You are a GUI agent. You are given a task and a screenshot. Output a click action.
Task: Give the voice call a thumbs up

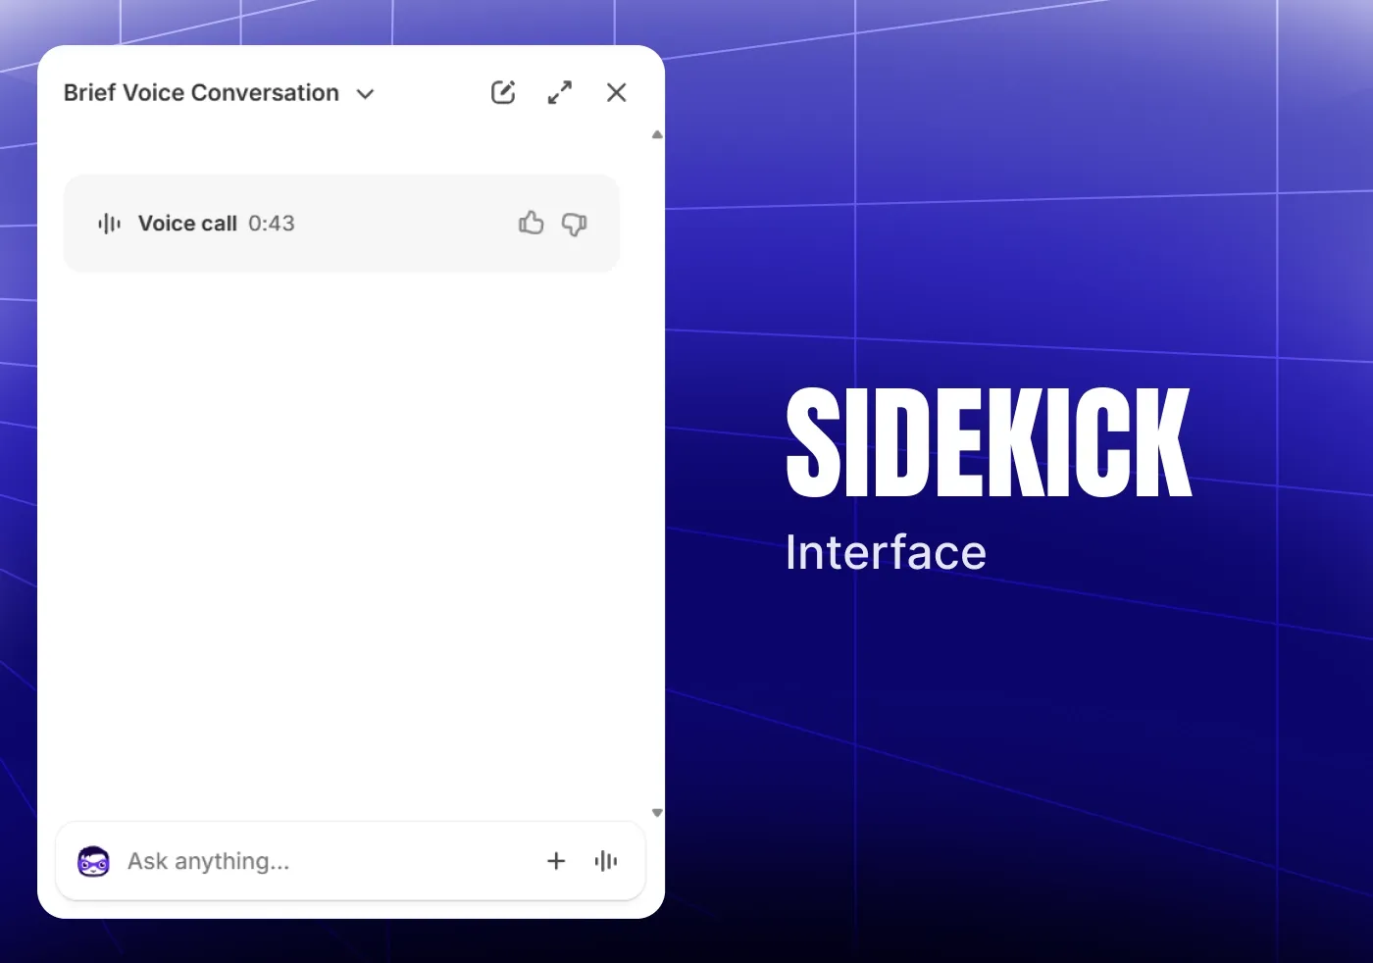[x=531, y=223]
